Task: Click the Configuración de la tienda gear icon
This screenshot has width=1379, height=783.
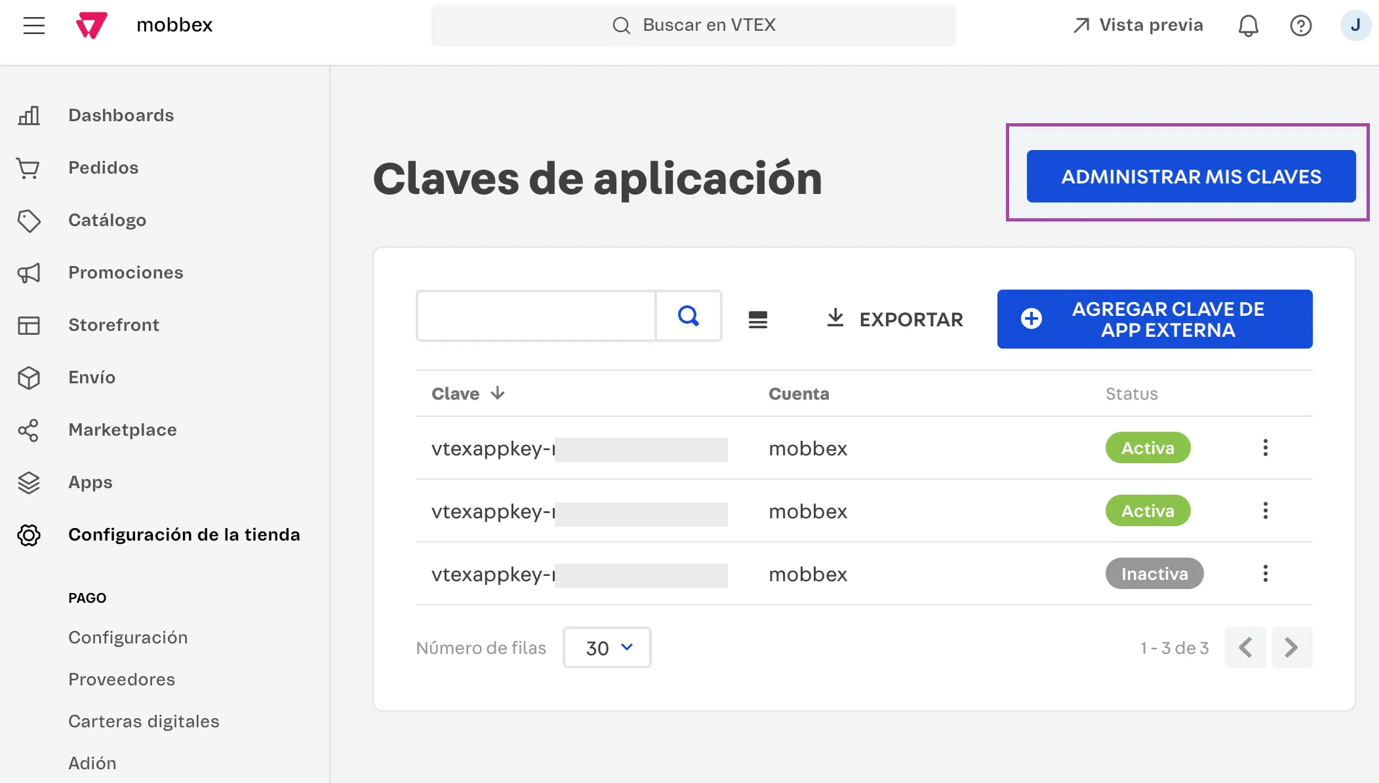Action: pyautogui.click(x=29, y=535)
